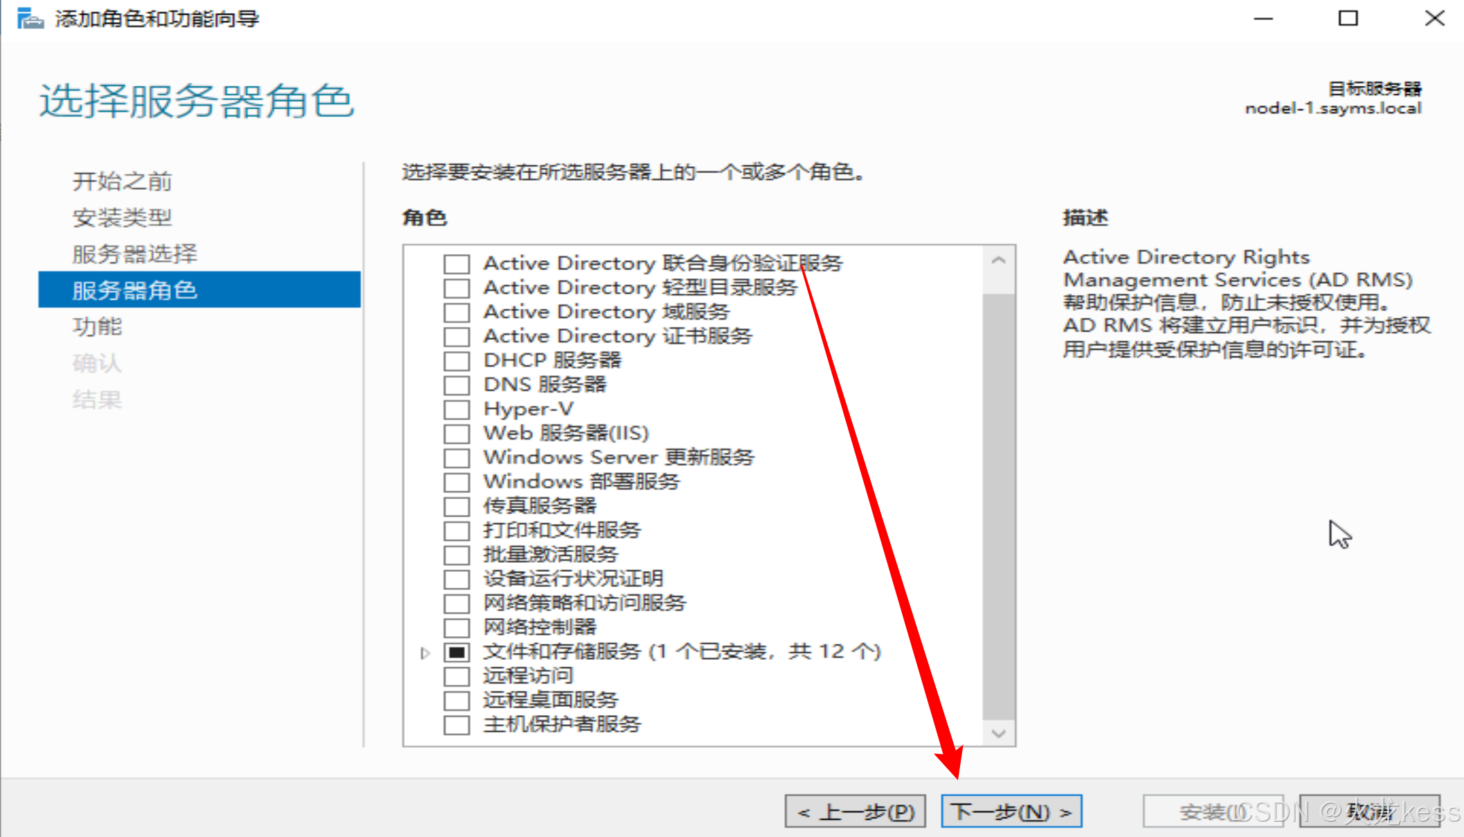This screenshot has width=1464, height=837.
Task: Select the Web 服务器(IIS) checkbox
Action: point(456,433)
